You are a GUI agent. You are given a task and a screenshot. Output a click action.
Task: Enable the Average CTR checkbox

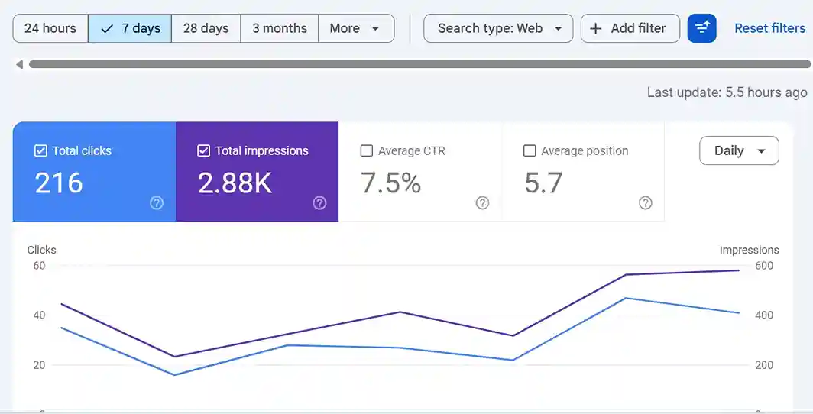click(367, 150)
